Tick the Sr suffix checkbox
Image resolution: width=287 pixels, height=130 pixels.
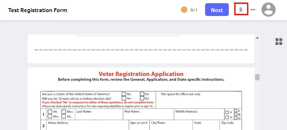(x=227, y=117)
